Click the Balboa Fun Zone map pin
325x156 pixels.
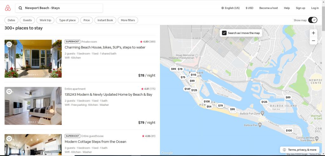(262, 113)
